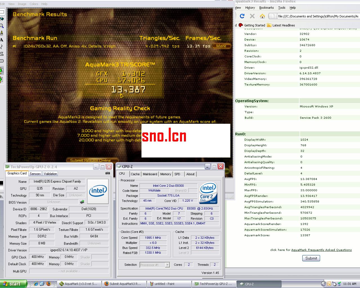Click Windows Start button
This screenshot has width=360, height=288.
(x=13, y=284)
